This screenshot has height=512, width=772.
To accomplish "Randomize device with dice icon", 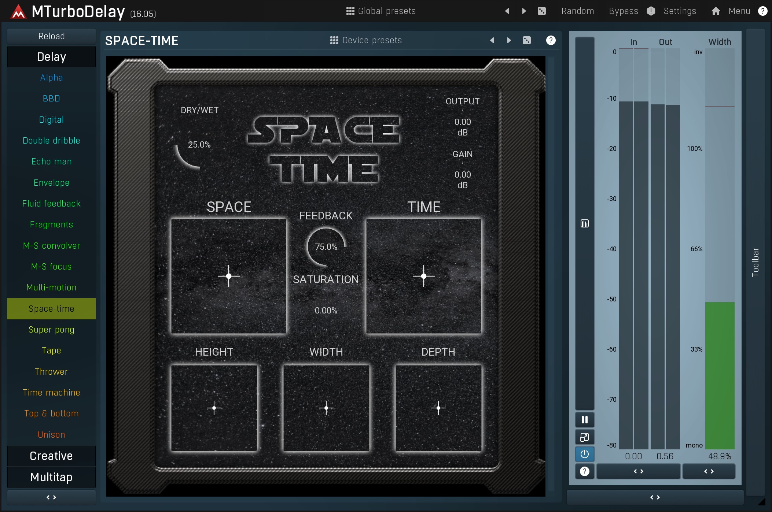I will [526, 40].
